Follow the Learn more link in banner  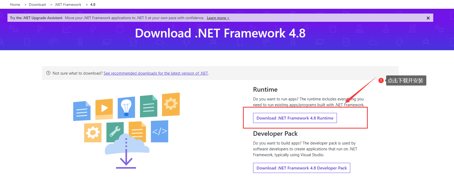click(x=218, y=18)
